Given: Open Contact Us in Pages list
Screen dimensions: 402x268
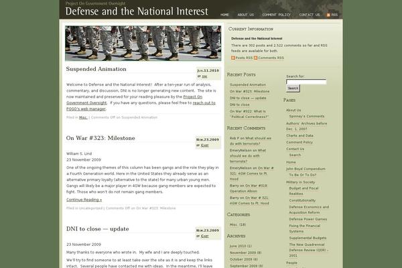Looking at the screenshot, I should click(x=295, y=149).
